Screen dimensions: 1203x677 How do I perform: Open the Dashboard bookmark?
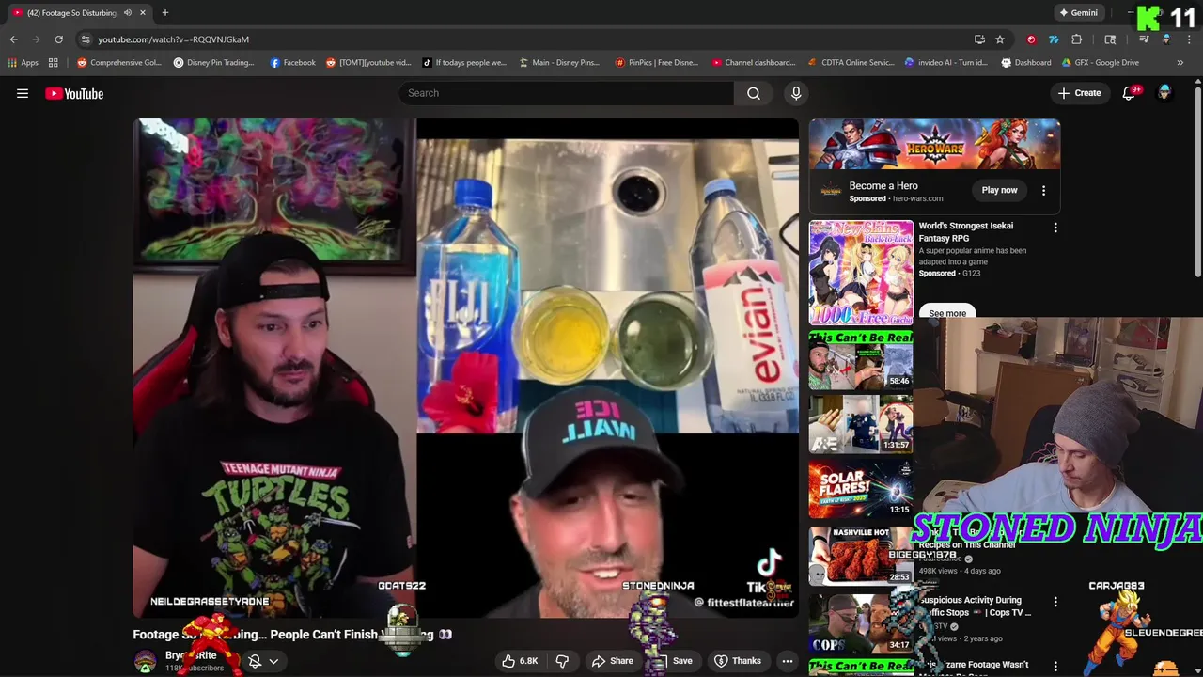(1026, 63)
